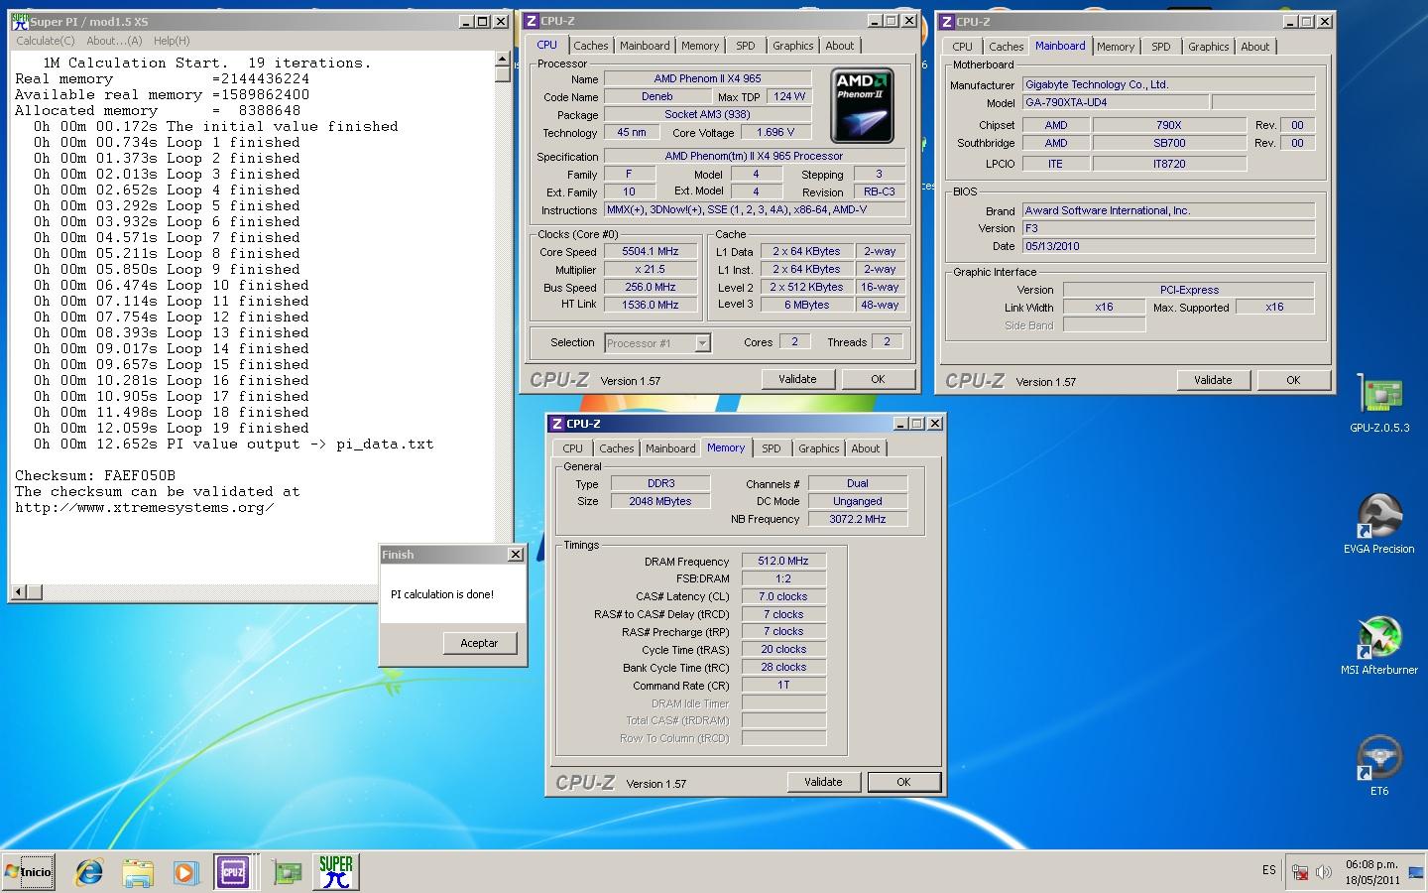
Task: Open the volume speaker tray icon
Action: [1323, 873]
